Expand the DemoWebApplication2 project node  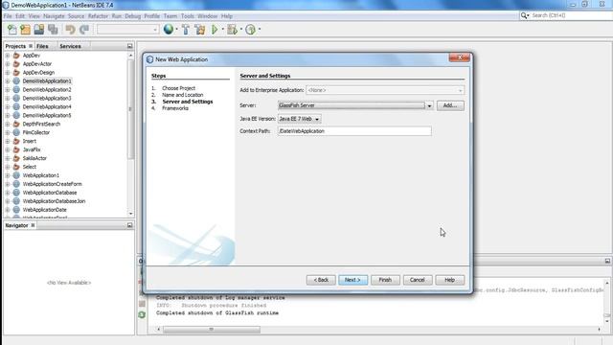click(x=8, y=89)
